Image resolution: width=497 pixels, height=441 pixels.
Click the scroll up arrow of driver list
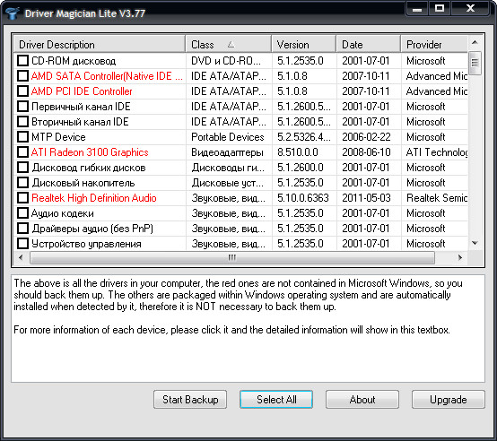click(475, 42)
